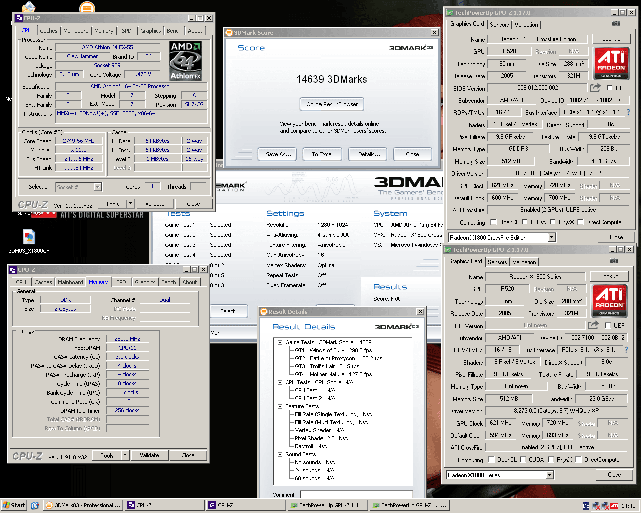The height and width of the screenshot is (513, 641).
Task: Click the screenshot camera icon in Radeon X1800 CrossFire Edition GPU-Z
Action: tap(616, 24)
